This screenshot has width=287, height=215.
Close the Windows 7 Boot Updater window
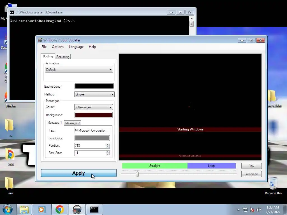[x=260, y=40]
